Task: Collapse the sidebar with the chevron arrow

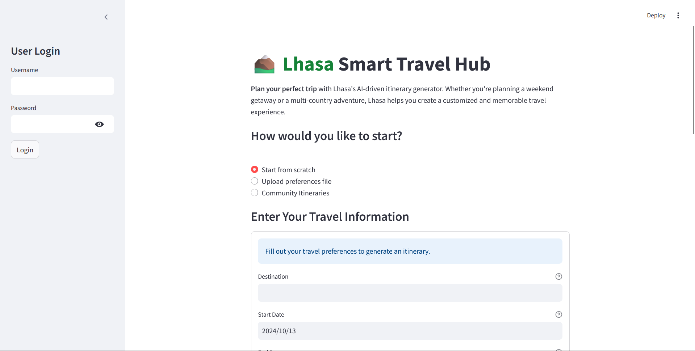Action: [106, 17]
